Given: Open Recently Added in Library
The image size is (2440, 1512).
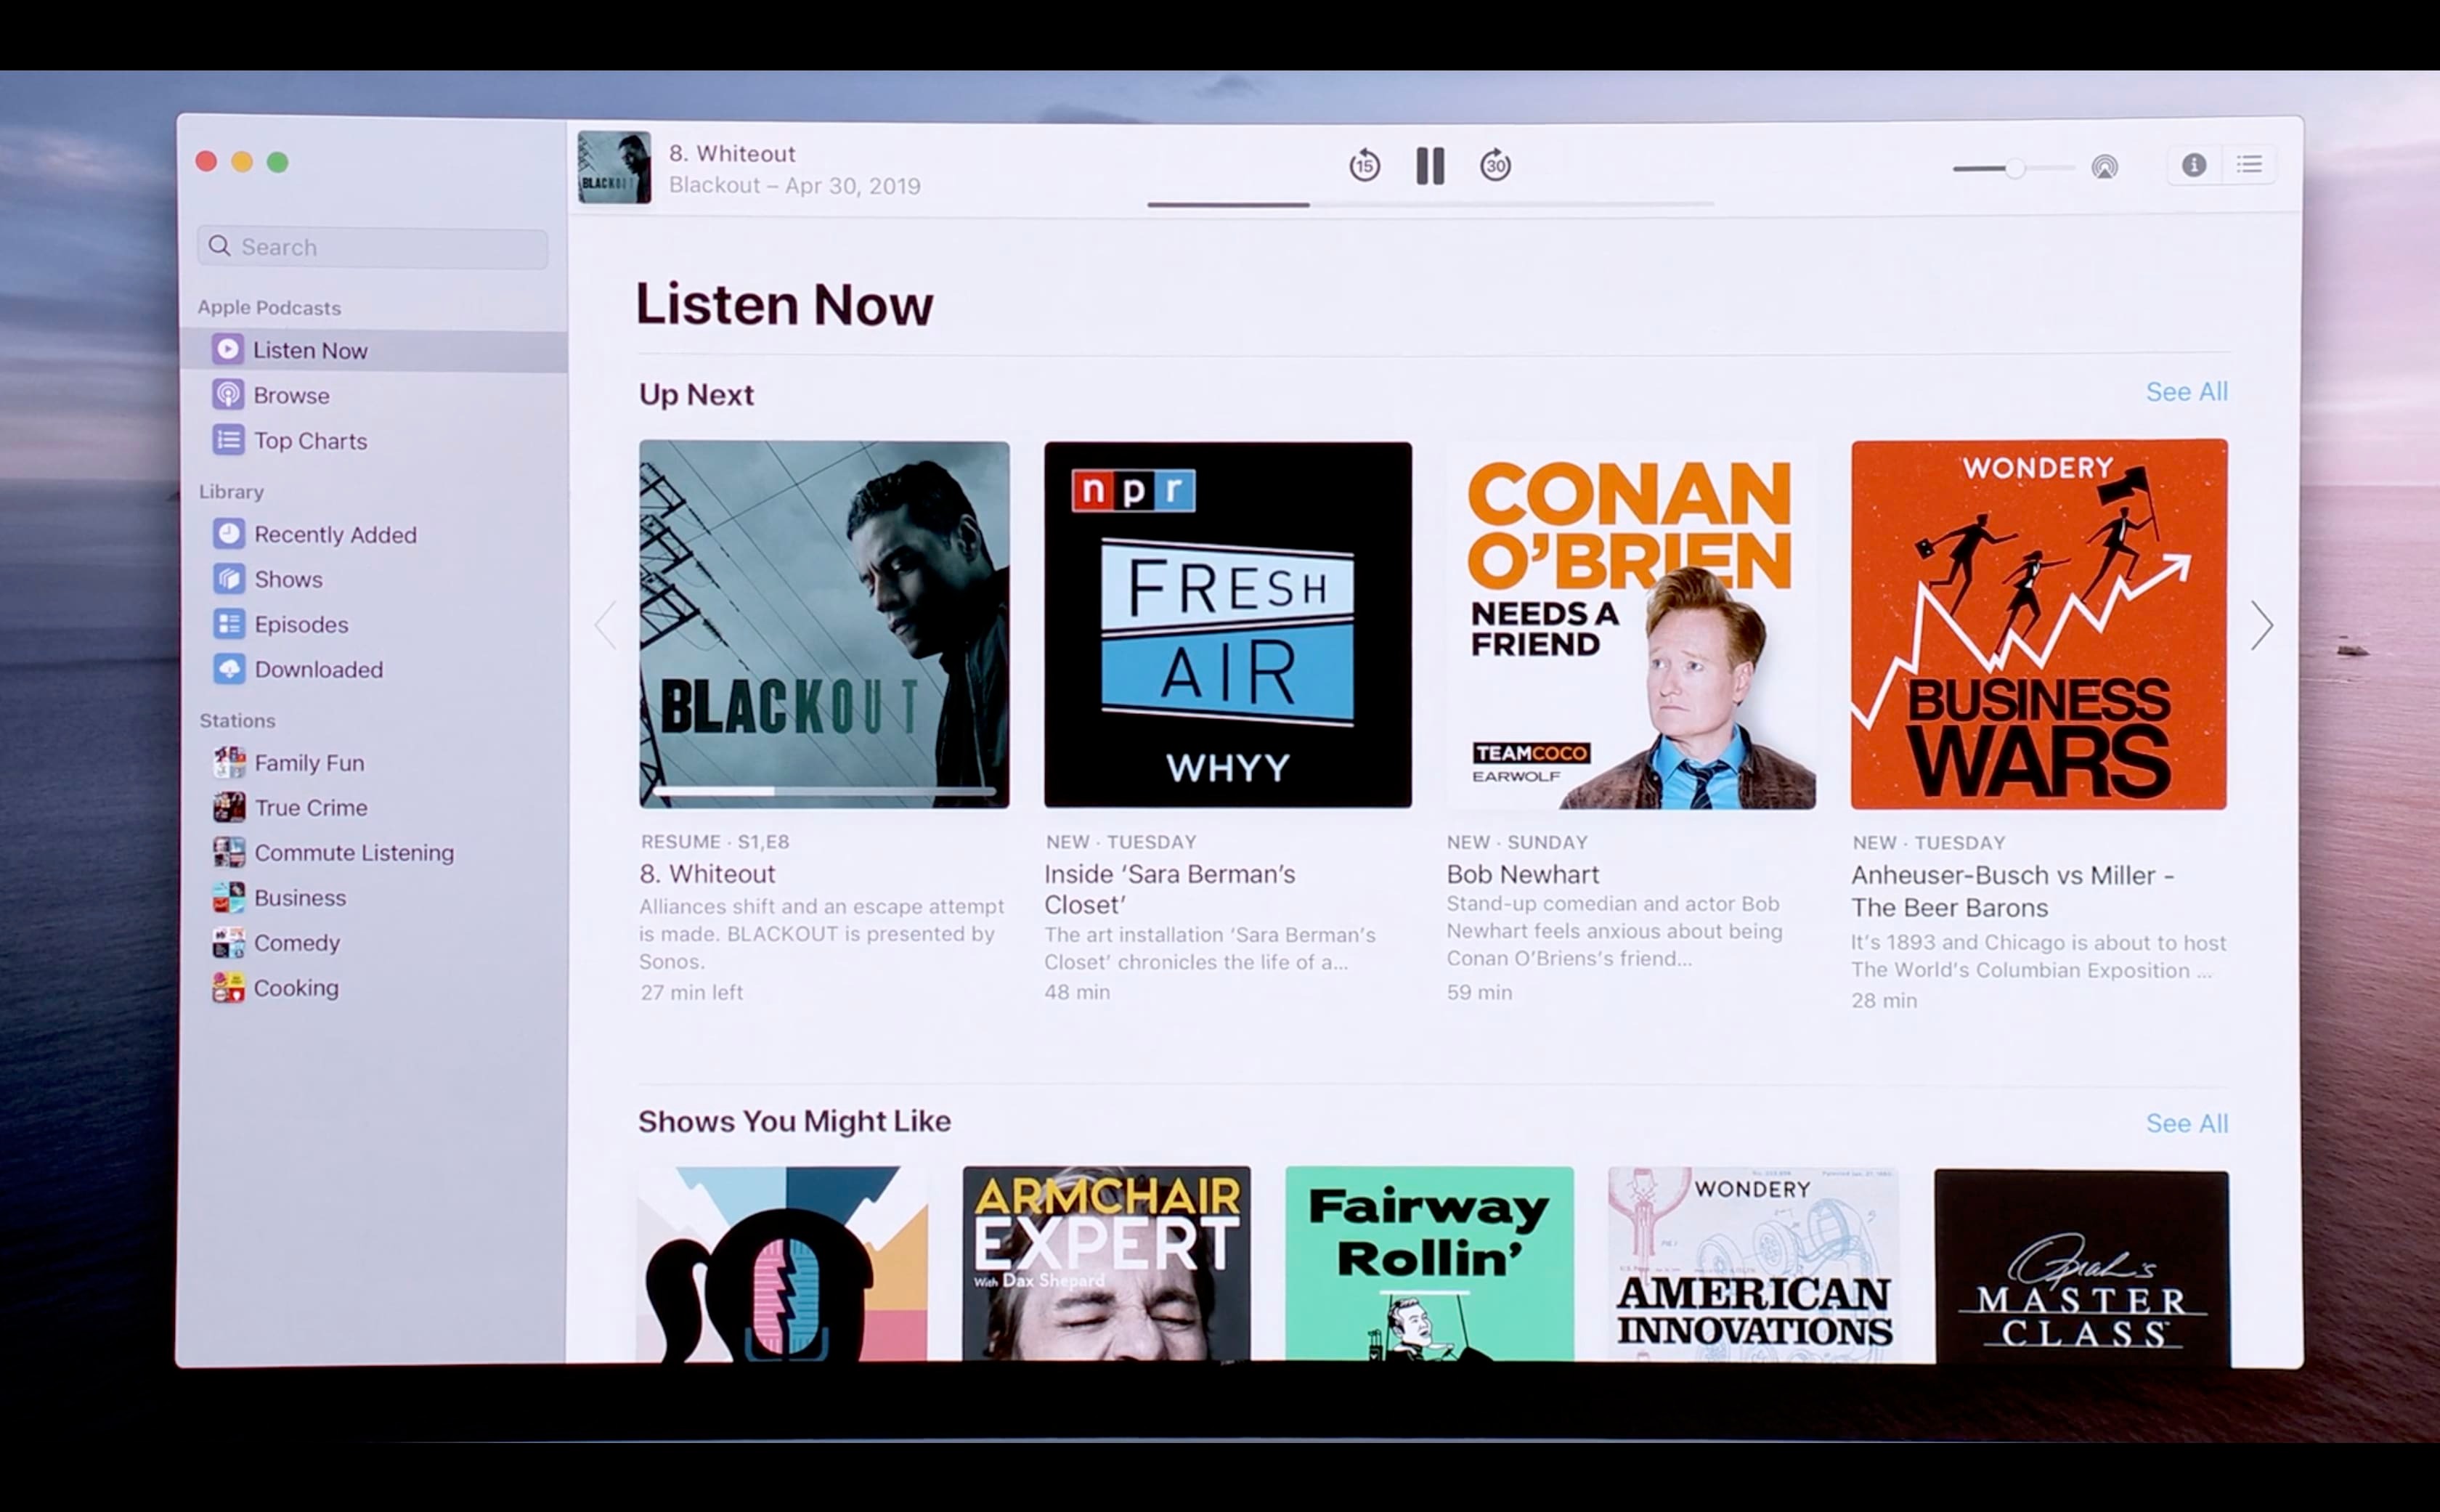Looking at the screenshot, I should [x=334, y=534].
